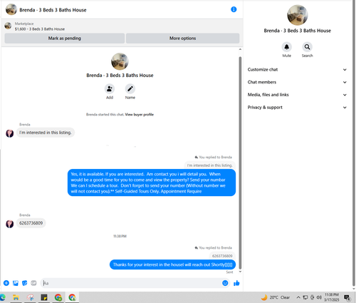Click the "$1,600 - 3 Beds 3 Baths House" listing text
This screenshot has width=356, height=303.
(x=40, y=29)
